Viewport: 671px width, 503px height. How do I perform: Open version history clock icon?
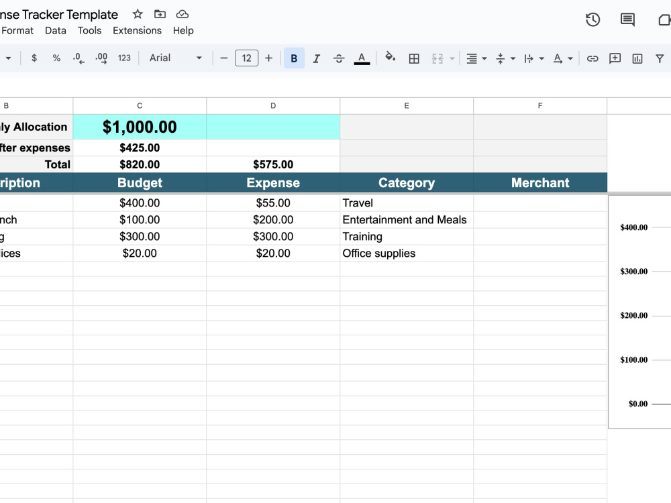tap(592, 19)
